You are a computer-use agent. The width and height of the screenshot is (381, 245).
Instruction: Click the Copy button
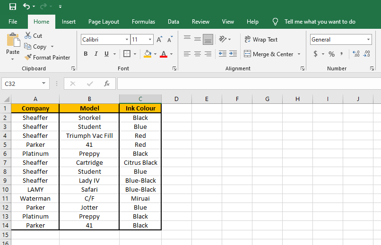click(35, 47)
